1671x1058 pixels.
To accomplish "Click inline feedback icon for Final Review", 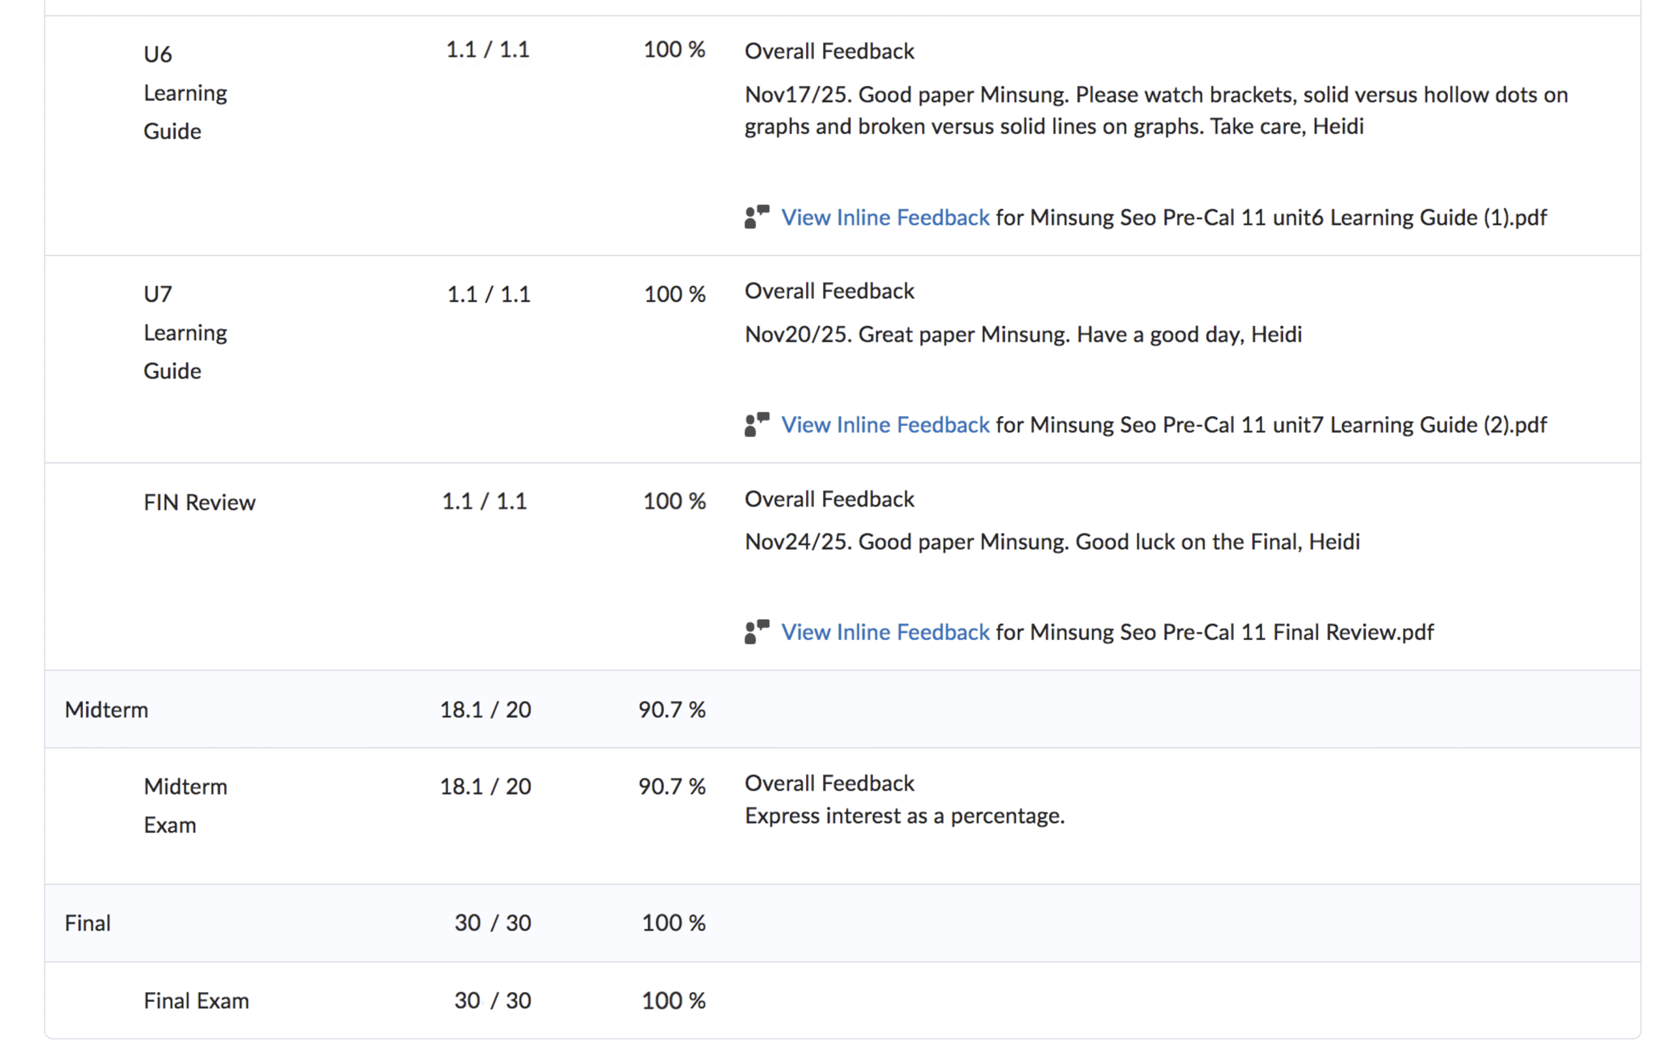I will (x=757, y=632).
